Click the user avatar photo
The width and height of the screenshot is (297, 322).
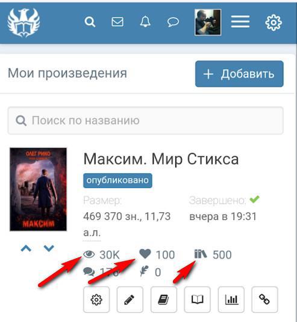point(208,22)
